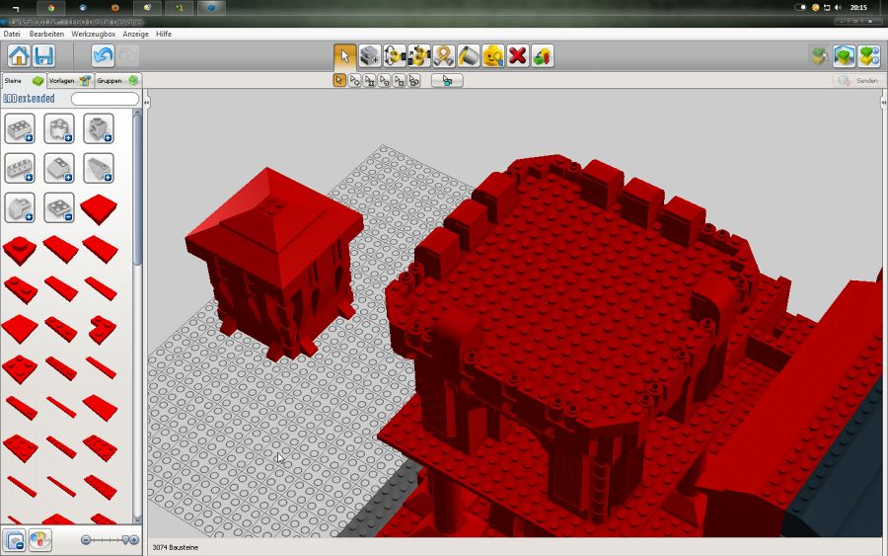Collapse the left brick palette panel
This screenshot has height=556, width=888.
tap(146, 103)
